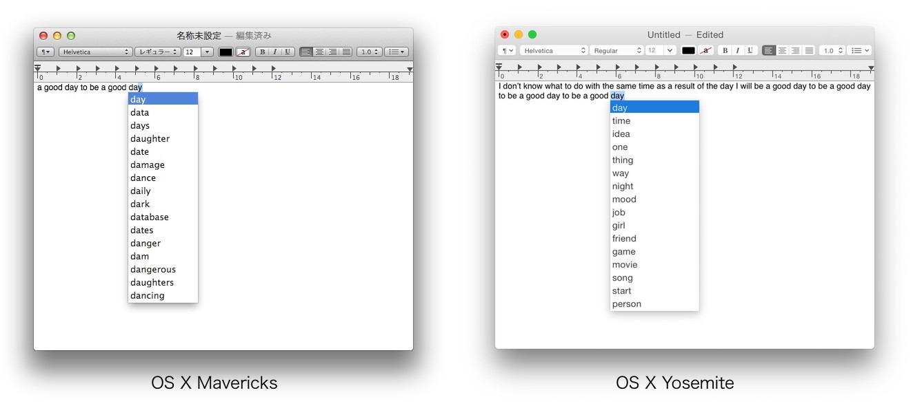Viewport: 913px width, 406px height.
Task: Select 'time' in Yosemite completion list
Action: pyautogui.click(x=654, y=120)
